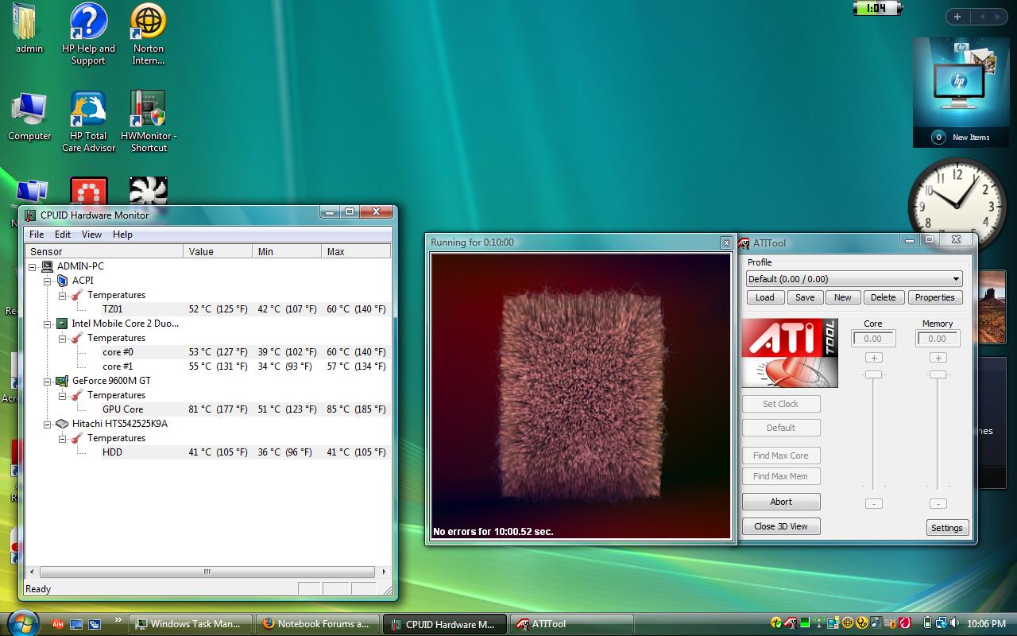The width and height of the screenshot is (1017, 636).
Task: Open the admin folder icon
Action: coord(28,24)
